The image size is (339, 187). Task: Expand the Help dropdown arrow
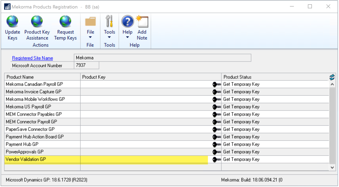(x=127, y=37)
